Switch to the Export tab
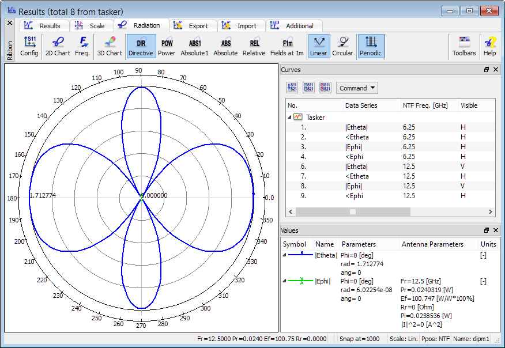This screenshot has width=505, height=348. point(193,26)
